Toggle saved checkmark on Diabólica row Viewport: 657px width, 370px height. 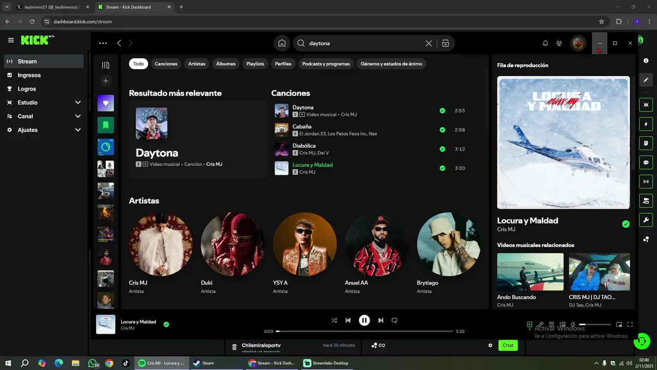pos(442,149)
